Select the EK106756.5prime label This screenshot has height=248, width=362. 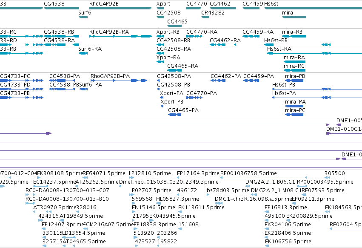click(288, 242)
